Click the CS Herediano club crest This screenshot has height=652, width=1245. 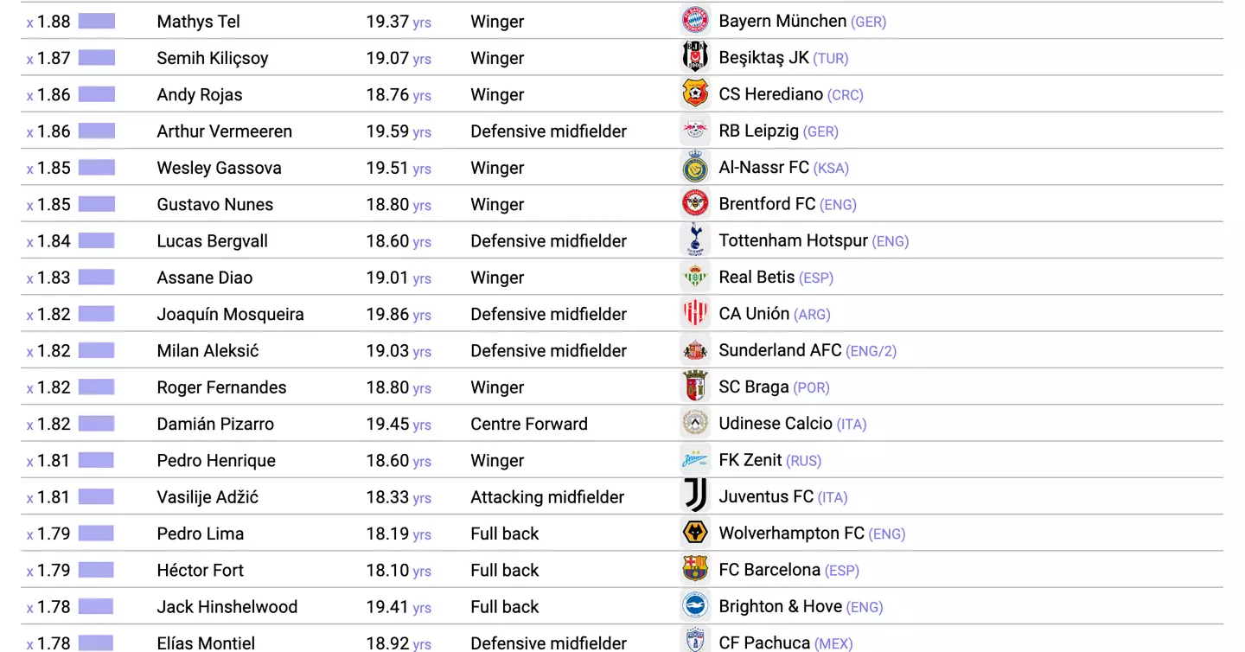pyautogui.click(x=695, y=93)
